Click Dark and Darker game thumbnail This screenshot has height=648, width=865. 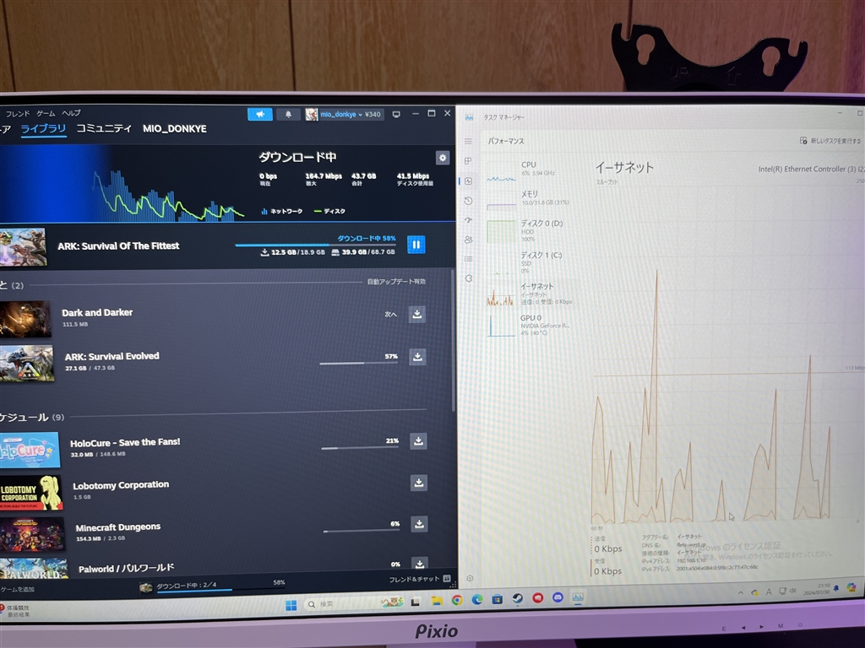pos(24,318)
